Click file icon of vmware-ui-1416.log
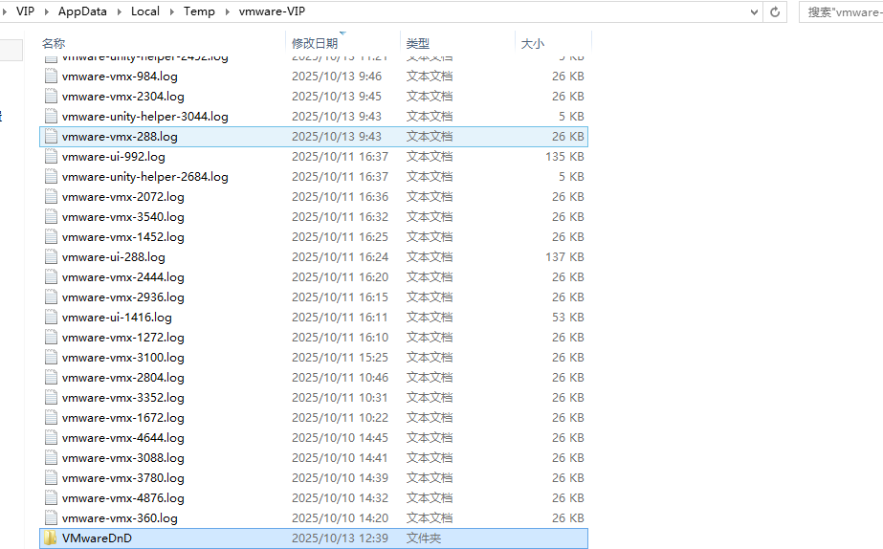This screenshot has height=549, width=883. [51, 317]
